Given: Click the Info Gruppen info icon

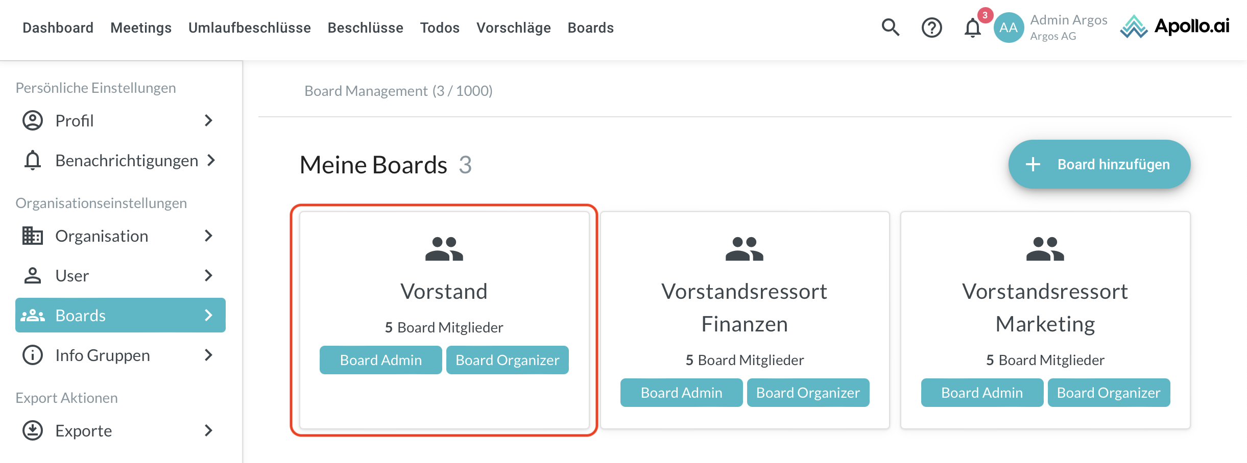Looking at the screenshot, I should coord(33,355).
